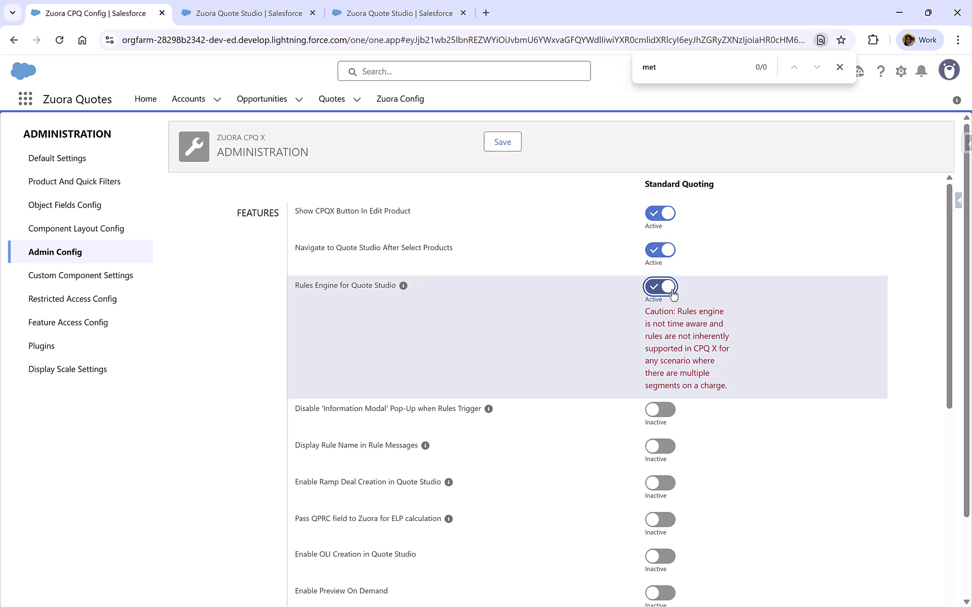This screenshot has width=972, height=607.
Task: Open notifications via the bell icon
Action: click(921, 71)
